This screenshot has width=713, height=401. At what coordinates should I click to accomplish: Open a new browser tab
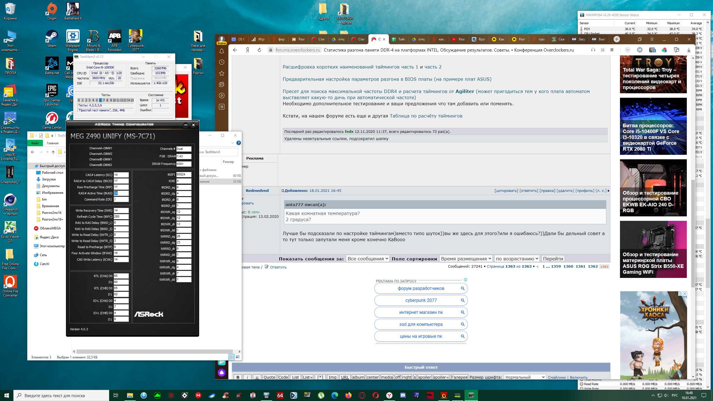click(x=617, y=39)
